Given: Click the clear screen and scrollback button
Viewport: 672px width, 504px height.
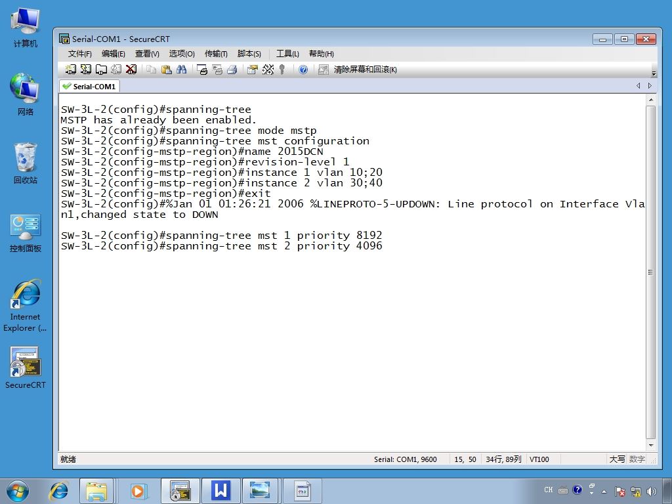Looking at the screenshot, I should coord(358,70).
